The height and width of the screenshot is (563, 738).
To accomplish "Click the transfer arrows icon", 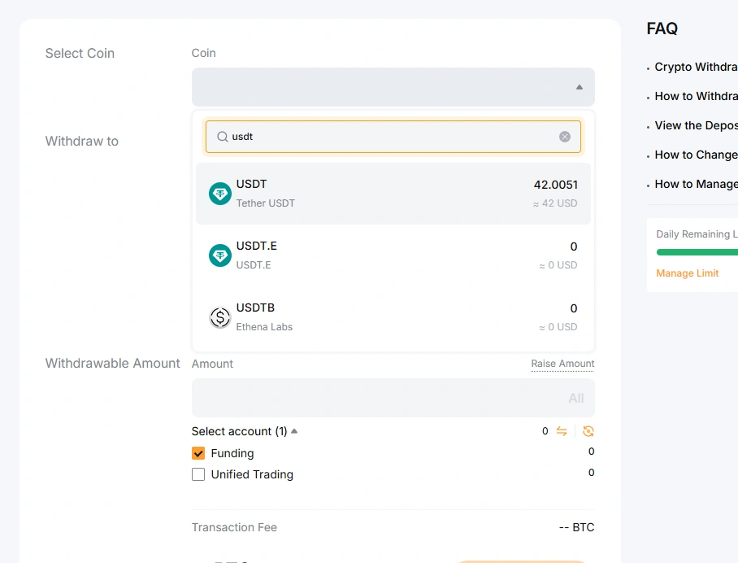I will [x=562, y=431].
